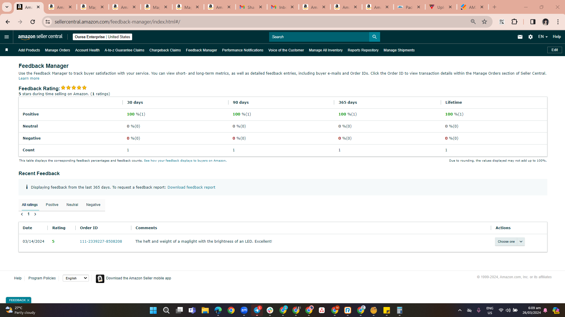This screenshot has width=565, height=317.
Task: Click the Feedback Manager nav item
Action: 201,50
